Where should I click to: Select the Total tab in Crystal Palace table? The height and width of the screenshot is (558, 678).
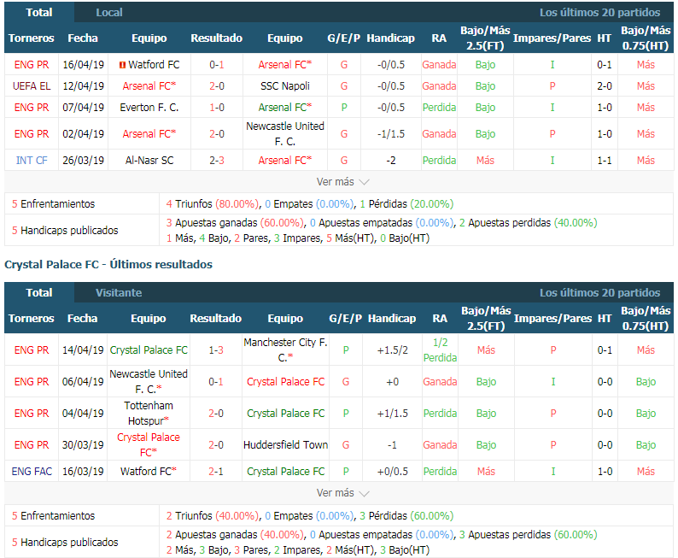(x=39, y=292)
